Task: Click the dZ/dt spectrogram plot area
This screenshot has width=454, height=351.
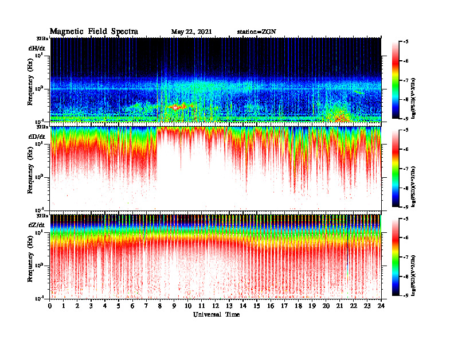Action: coord(216,256)
